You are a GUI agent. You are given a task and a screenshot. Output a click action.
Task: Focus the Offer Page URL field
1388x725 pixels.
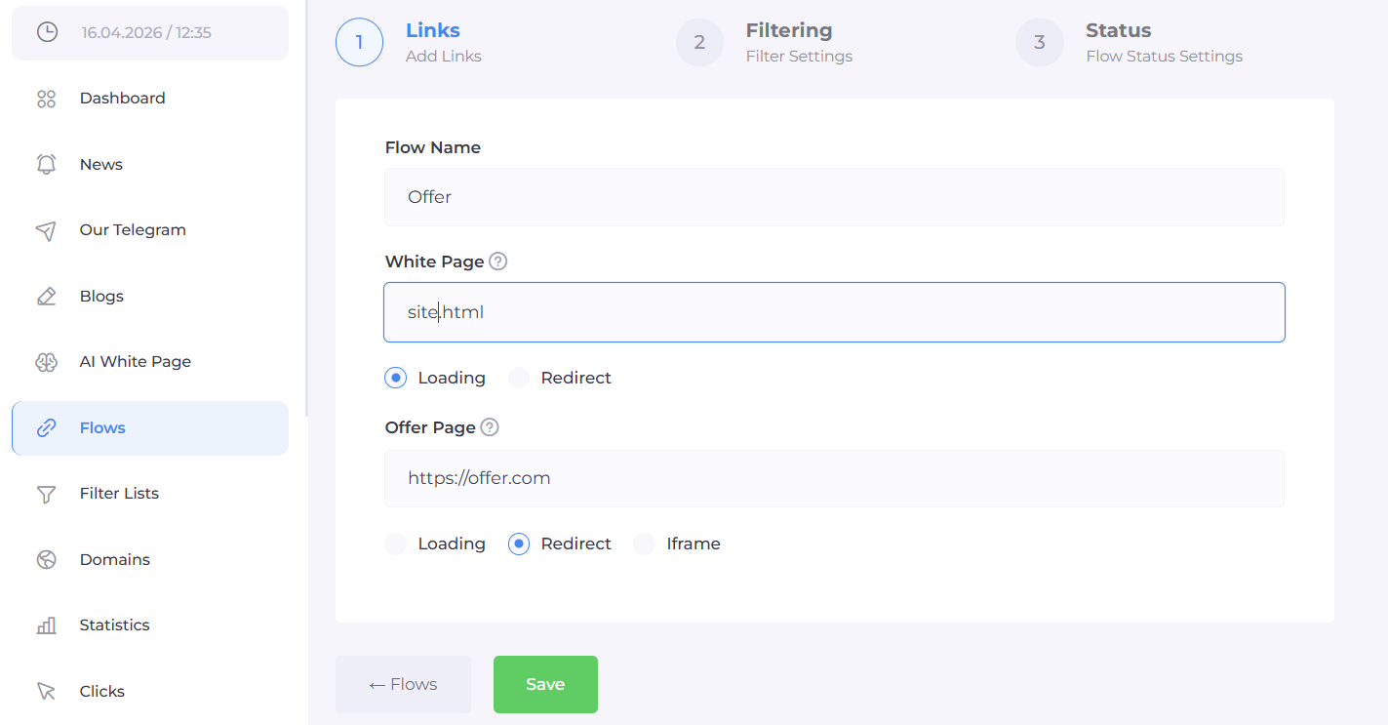[x=834, y=478]
